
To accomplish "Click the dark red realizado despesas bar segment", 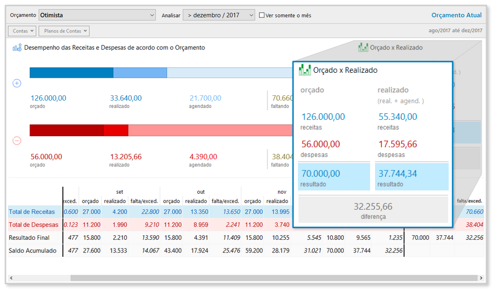I will point(67,130).
